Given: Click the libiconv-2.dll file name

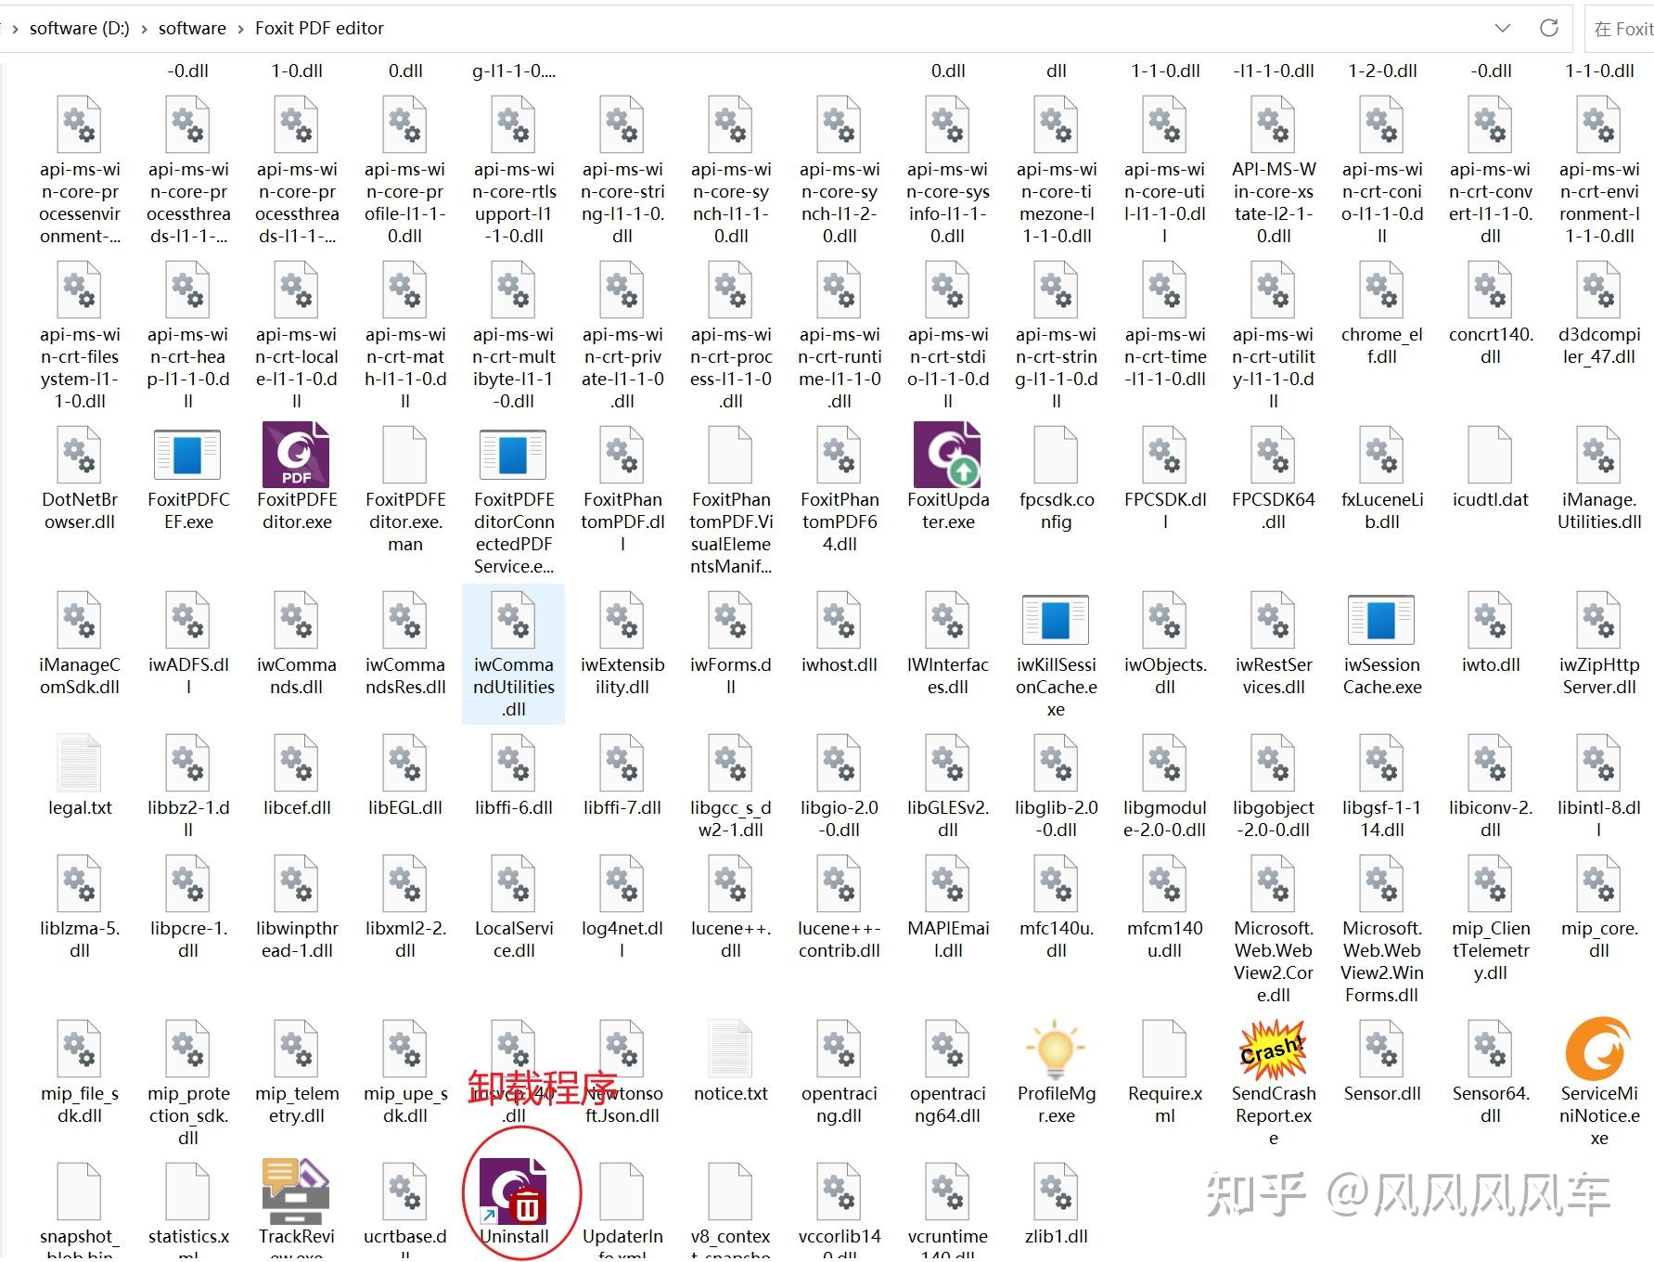Looking at the screenshot, I should point(1491,818).
